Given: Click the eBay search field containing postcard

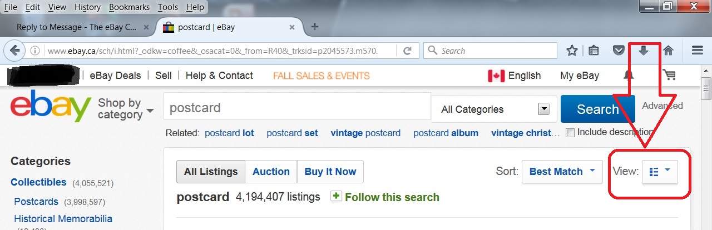Looking at the screenshot, I should [x=297, y=108].
